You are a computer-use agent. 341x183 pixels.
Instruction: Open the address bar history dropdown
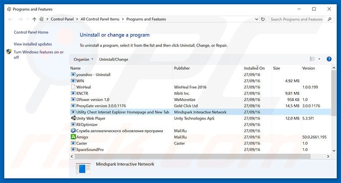(x=257, y=19)
